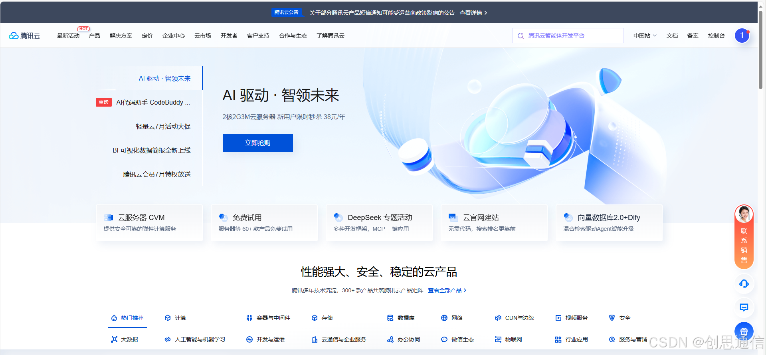Viewport: 766px width, 355px height.
Task: Select the AI代码助手 CodeBuddy banner tab
Action: point(153,102)
